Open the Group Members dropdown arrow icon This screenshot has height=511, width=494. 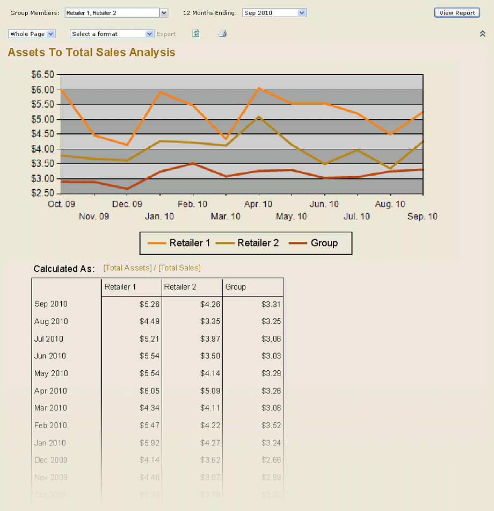point(163,12)
